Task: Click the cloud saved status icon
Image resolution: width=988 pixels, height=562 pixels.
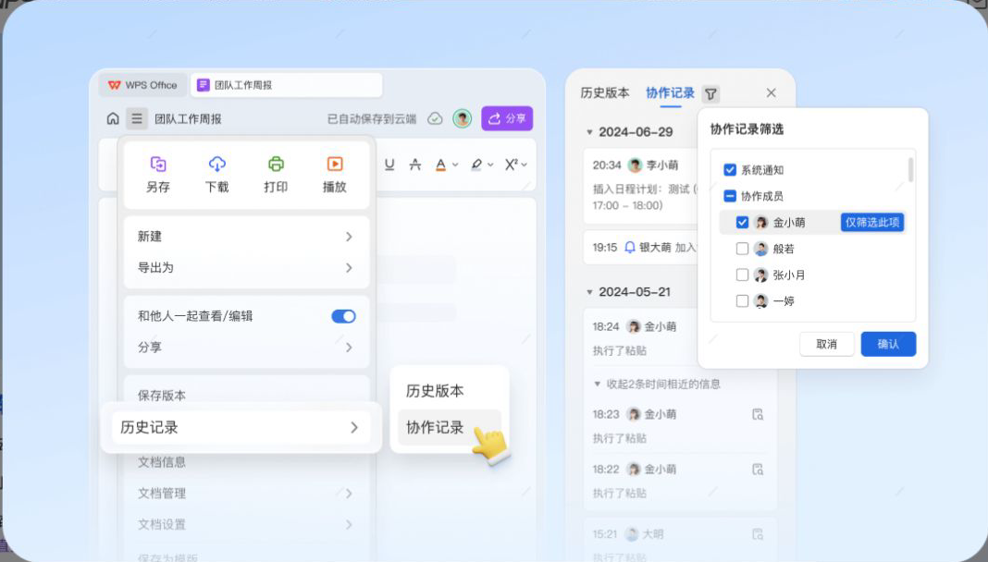Action: (435, 118)
